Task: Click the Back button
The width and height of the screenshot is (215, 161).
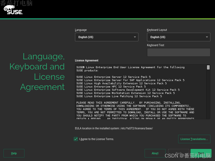Action: coord(178,153)
